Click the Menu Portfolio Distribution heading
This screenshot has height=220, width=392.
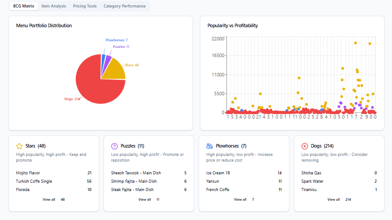click(x=44, y=25)
